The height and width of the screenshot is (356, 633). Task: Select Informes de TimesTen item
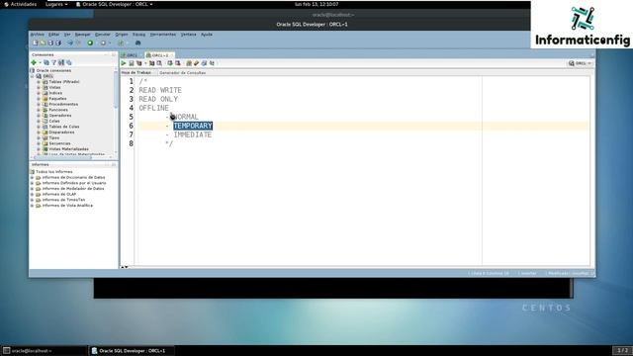tap(63, 200)
